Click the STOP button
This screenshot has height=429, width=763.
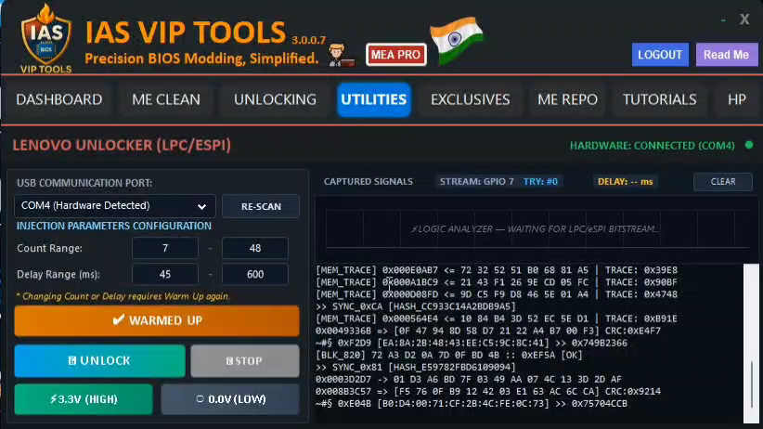[x=245, y=361]
